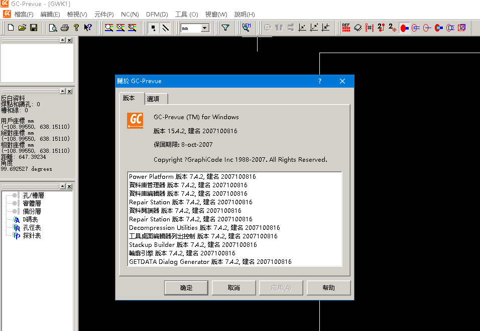Open the 檔案(F) menu
Viewport: 480px width, 331px height.
click(x=24, y=15)
